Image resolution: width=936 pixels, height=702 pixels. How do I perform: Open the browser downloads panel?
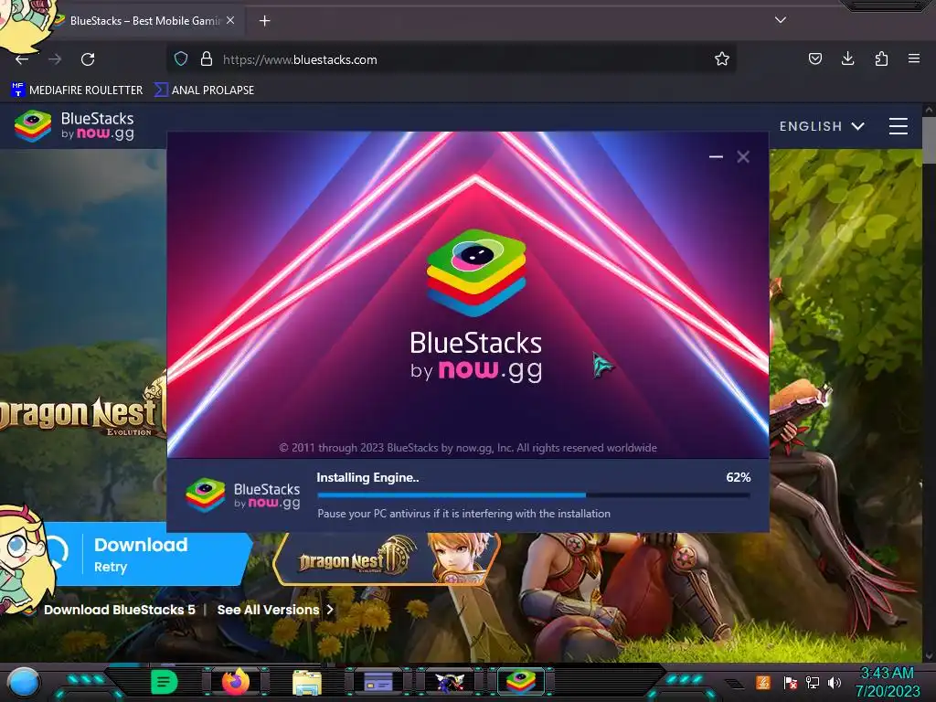(847, 58)
